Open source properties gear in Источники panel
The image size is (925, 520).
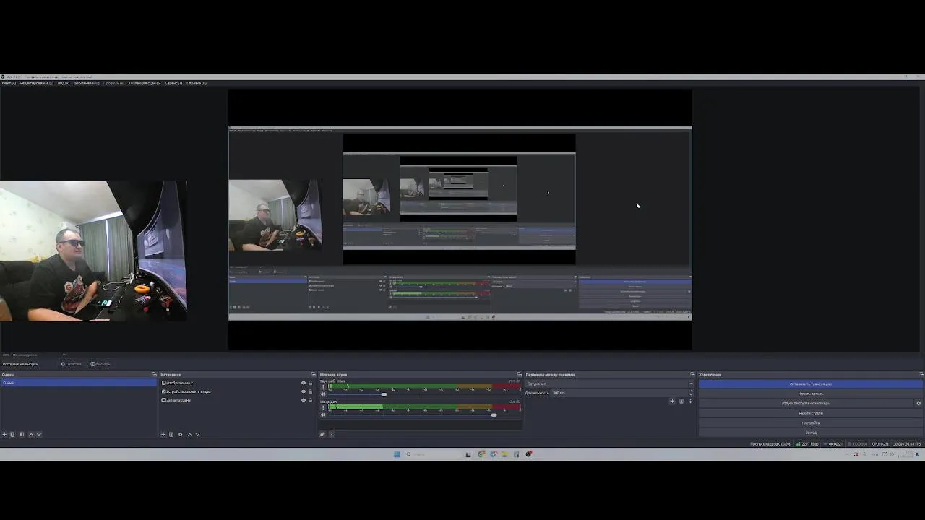[181, 434]
